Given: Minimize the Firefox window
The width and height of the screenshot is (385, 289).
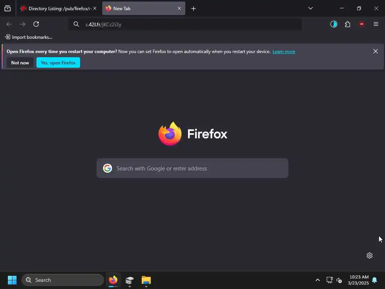Looking at the screenshot, I should point(341,8).
